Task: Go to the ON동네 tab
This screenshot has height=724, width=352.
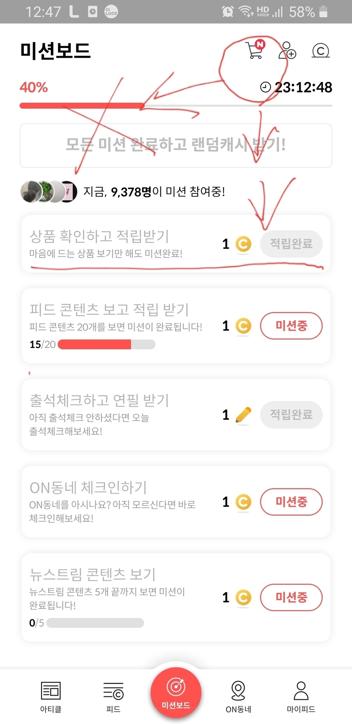Action: click(x=238, y=696)
